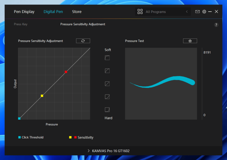Open the mail feedback icon
Image resolution: width=227 pixels, height=160 pixels.
coord(197,12)
